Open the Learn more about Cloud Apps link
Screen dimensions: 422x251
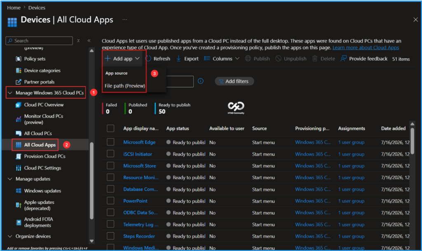pos(366,47)
